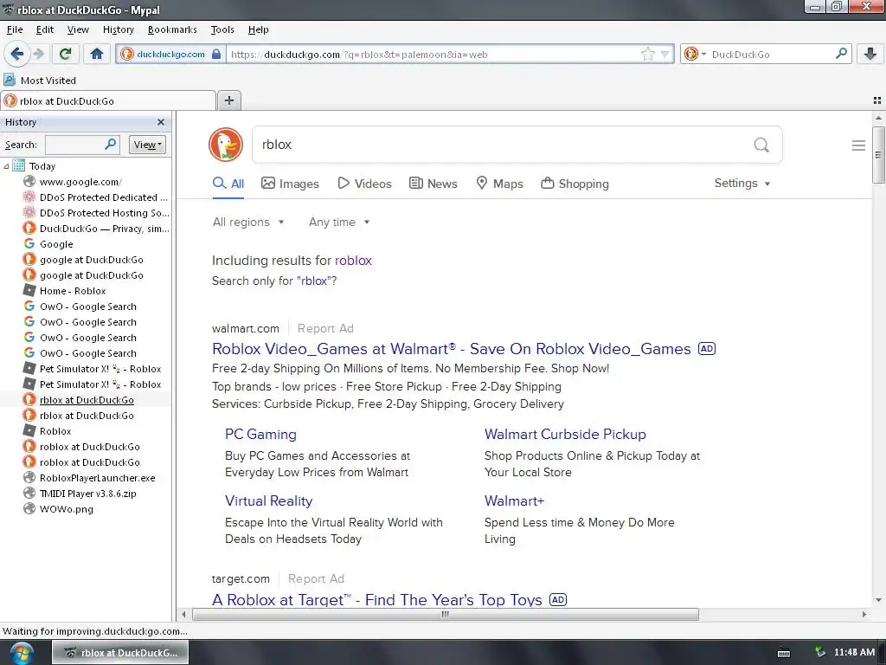
Task: Click the AD badge on Target result
Action: coord(558,599)
